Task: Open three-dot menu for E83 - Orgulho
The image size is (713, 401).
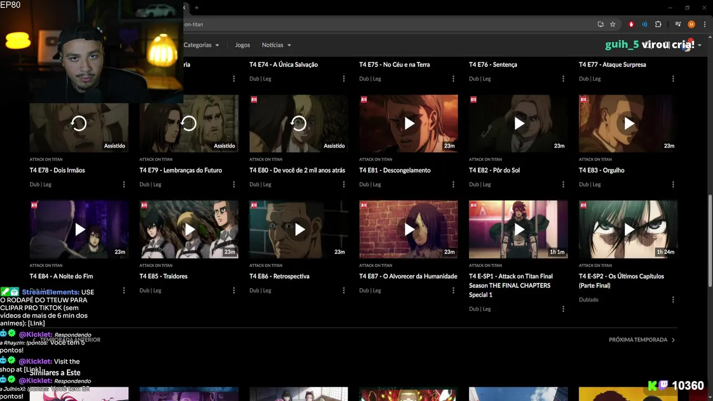Action: (673, 184)
